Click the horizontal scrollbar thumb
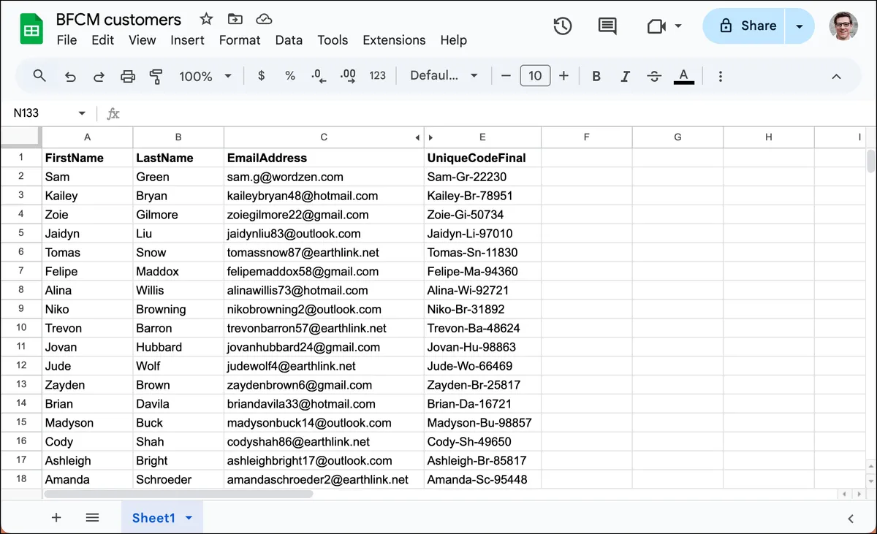The width and height of the screenshot is (877, 534). click(x=178, y=495)
